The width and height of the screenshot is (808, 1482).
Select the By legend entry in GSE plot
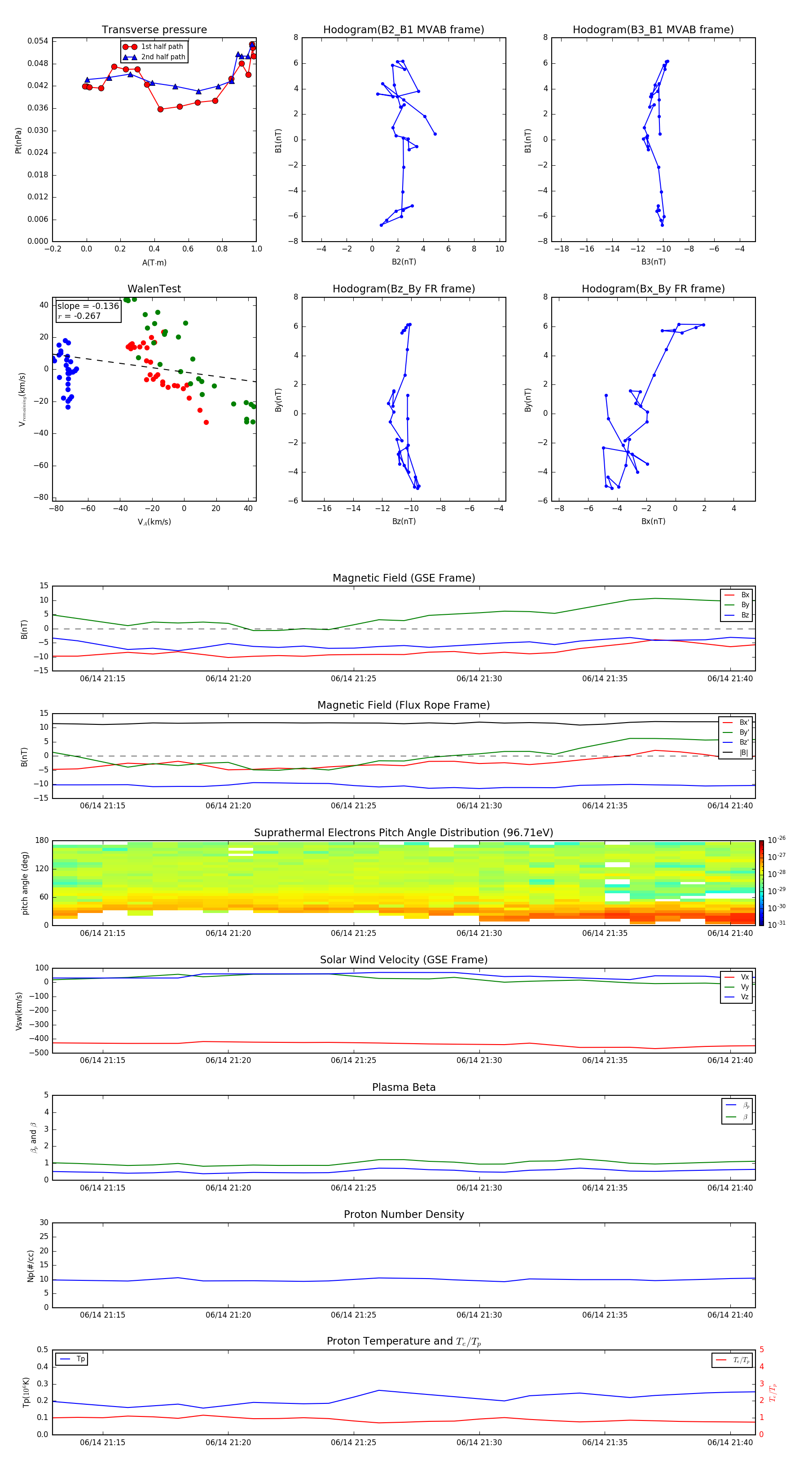[x=737, y=604]
